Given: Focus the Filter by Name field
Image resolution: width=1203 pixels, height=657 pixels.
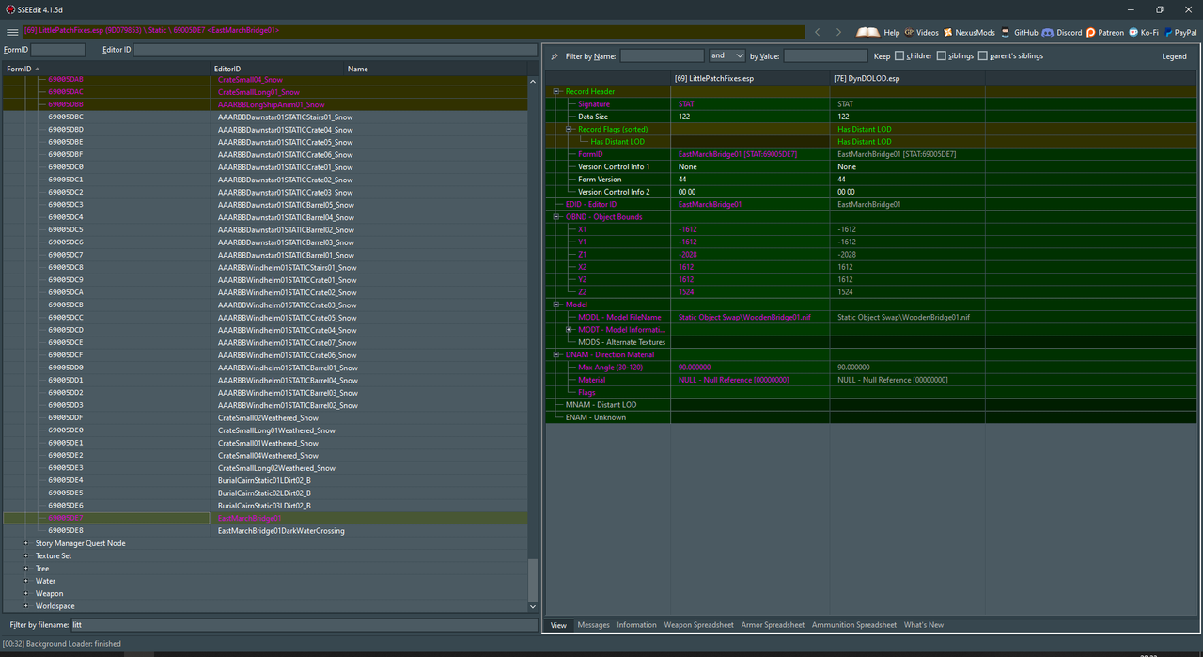Looking at the screenshot, I should point(662,56).
